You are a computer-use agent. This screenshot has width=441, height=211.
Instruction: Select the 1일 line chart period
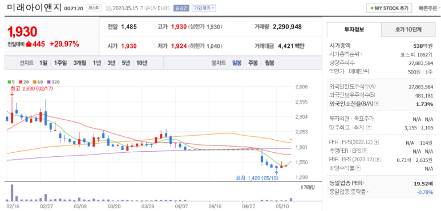click(x=43, y=63)
